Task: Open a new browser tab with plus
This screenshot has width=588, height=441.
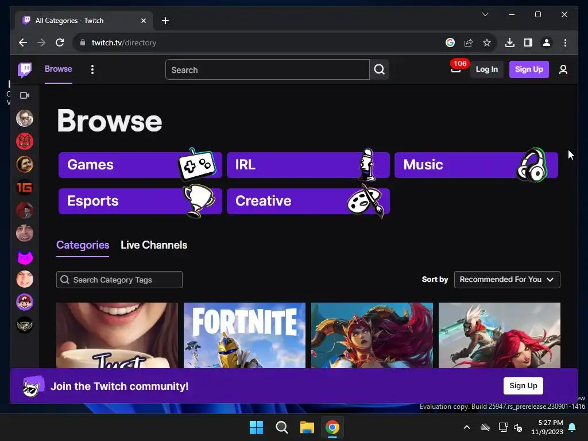Action: 165,21
